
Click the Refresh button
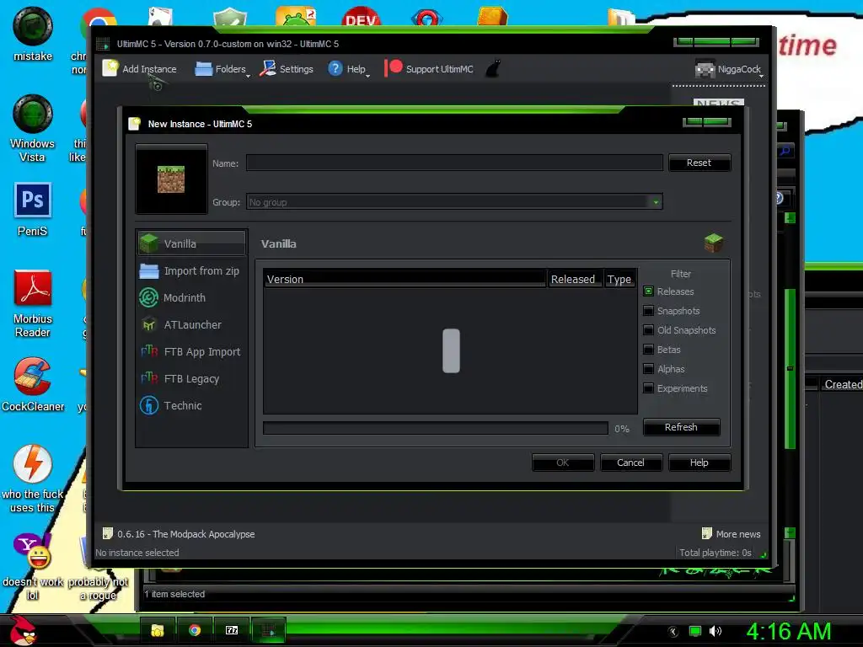(681, 427)
